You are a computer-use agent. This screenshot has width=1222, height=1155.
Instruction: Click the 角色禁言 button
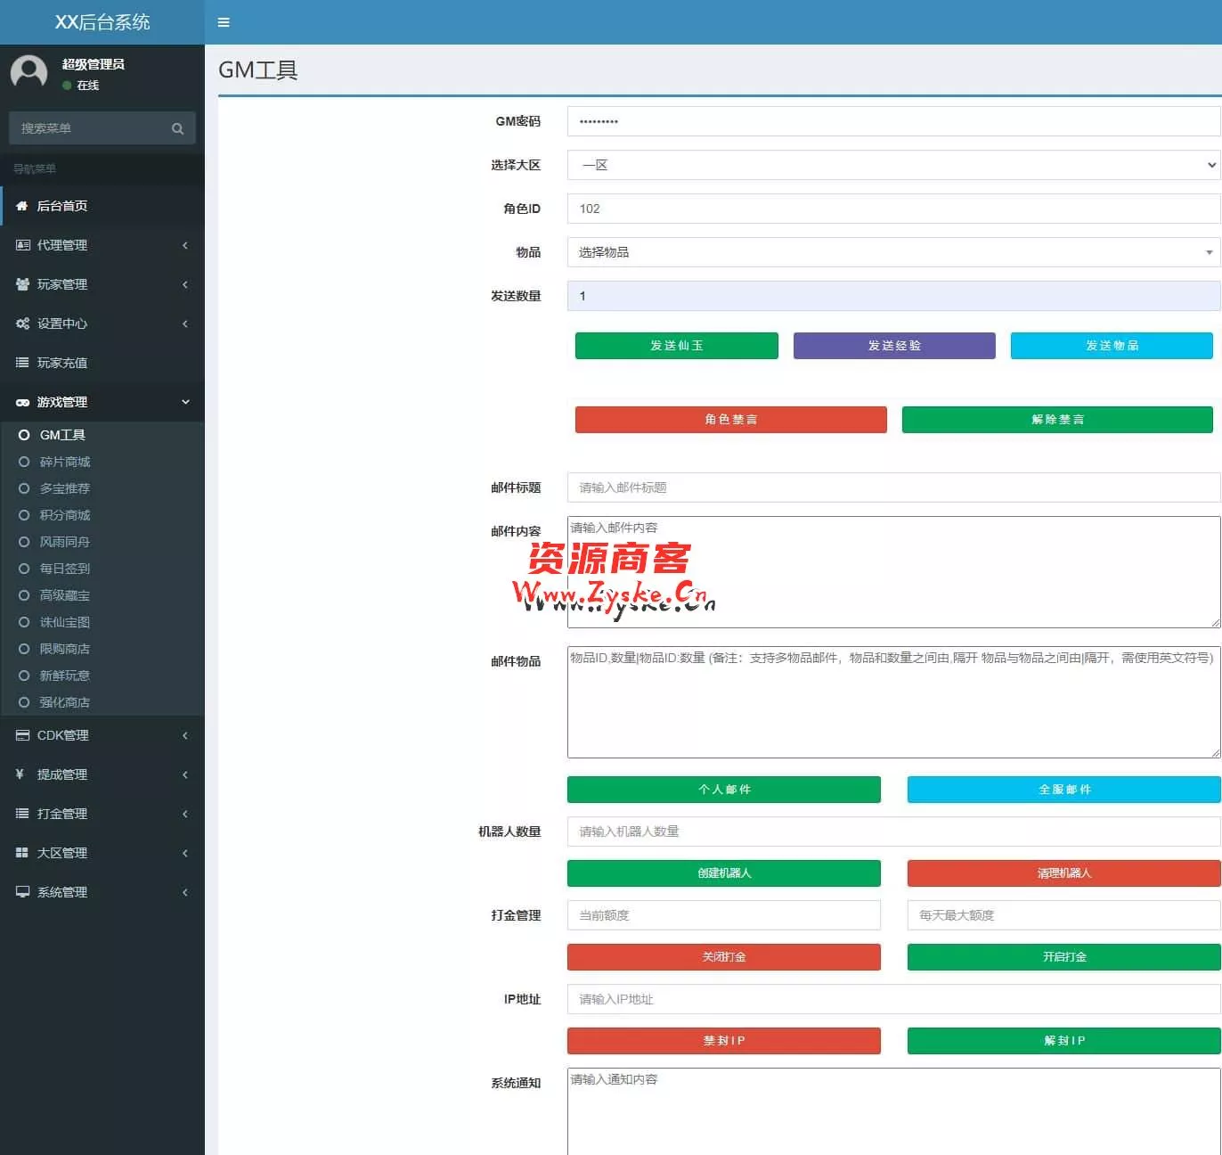(731, 420)
